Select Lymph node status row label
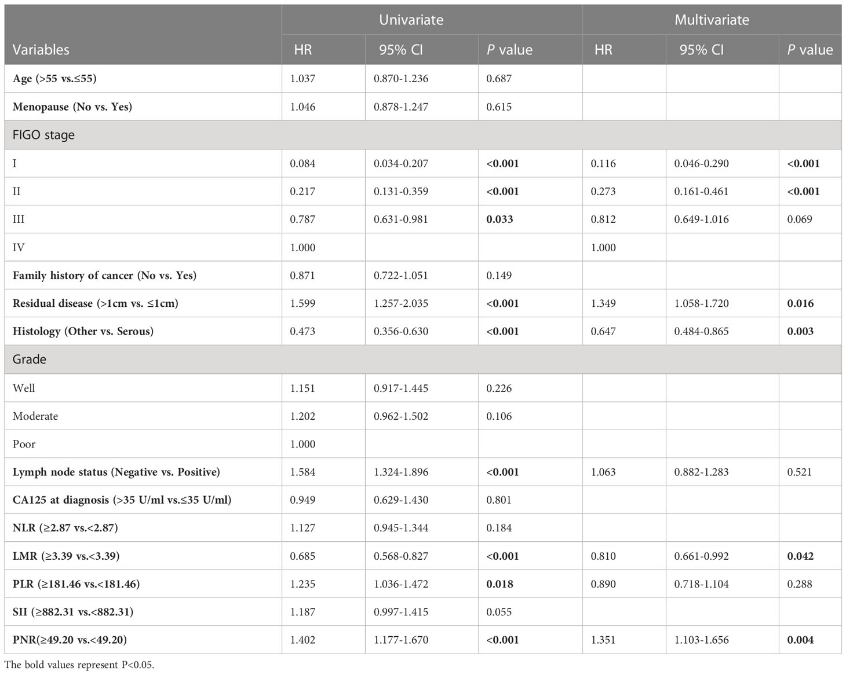 tap(116, 472)
